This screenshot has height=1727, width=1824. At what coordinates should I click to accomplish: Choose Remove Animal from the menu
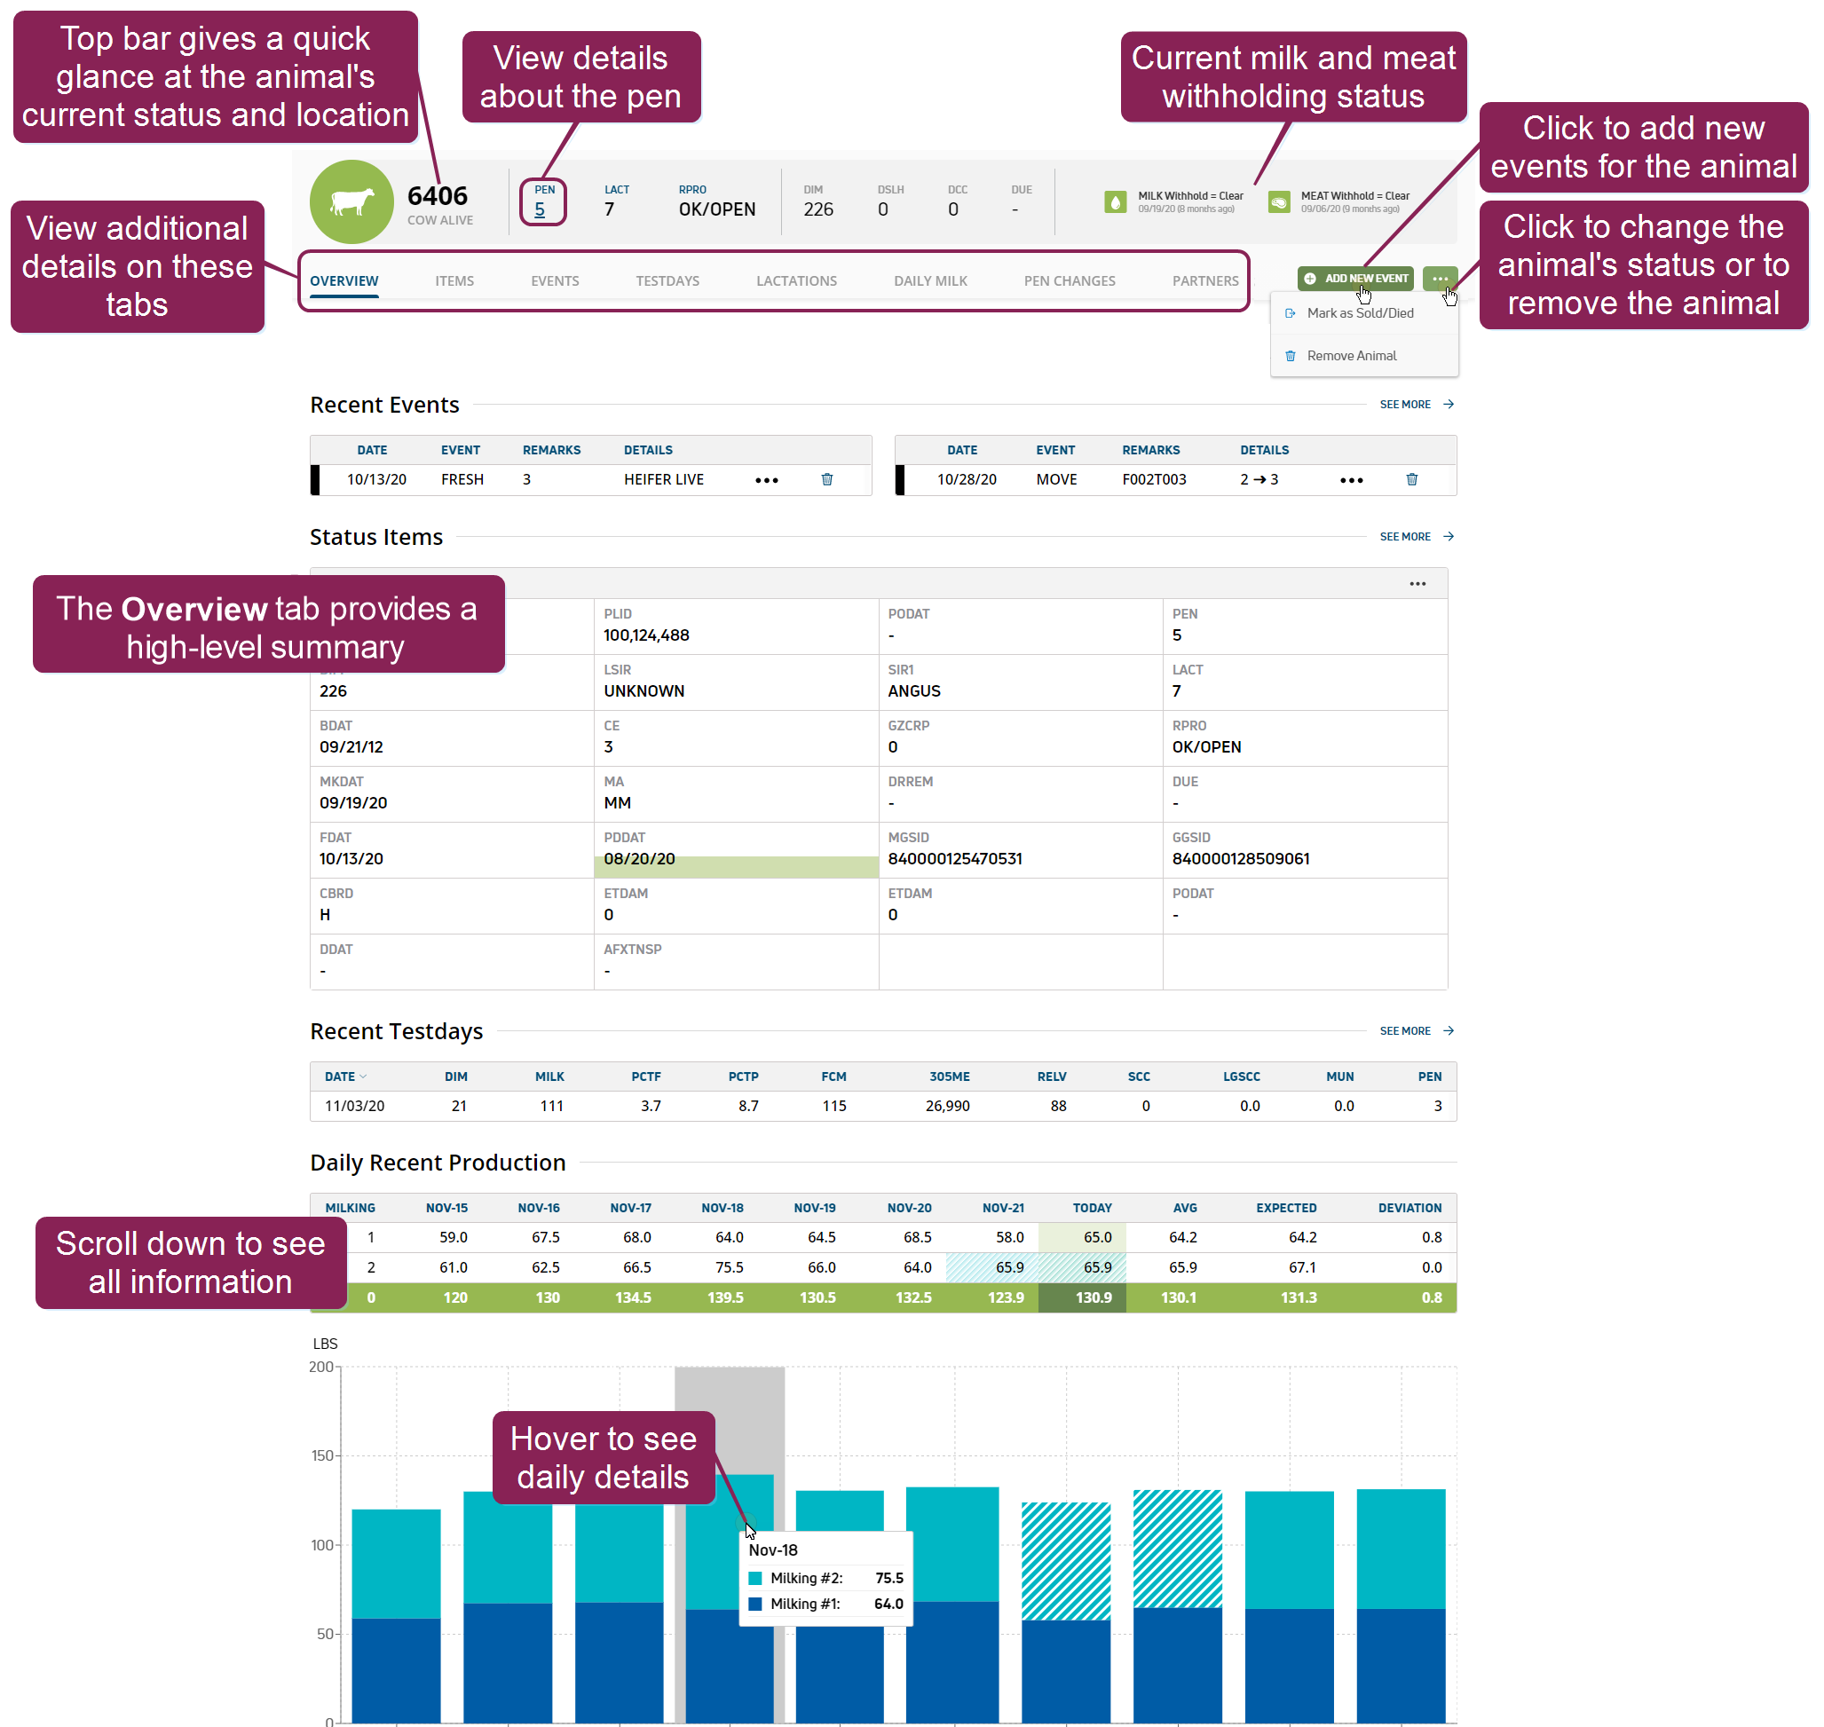(x=1351, y=355)
